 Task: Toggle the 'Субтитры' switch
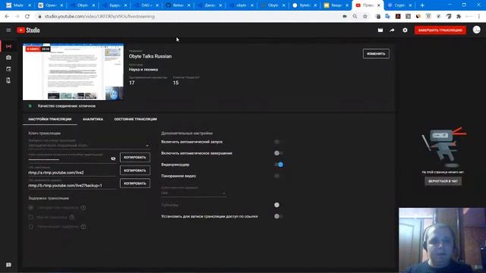click(x=279, y=205)
